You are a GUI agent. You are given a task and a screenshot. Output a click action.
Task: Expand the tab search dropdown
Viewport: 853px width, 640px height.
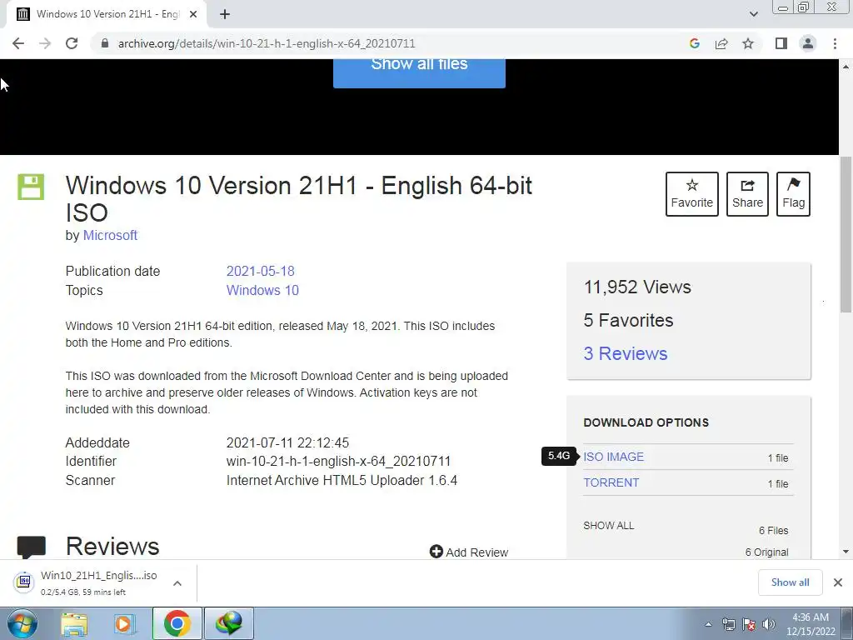tap(753, 15)
